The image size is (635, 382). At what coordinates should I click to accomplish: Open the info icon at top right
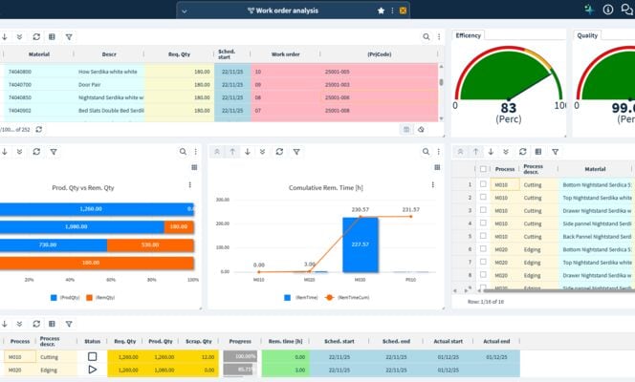click(608, 10)
